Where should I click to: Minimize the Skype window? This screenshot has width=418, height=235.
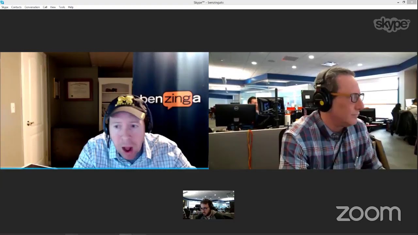pyautogui.click(x=398, y=2)
